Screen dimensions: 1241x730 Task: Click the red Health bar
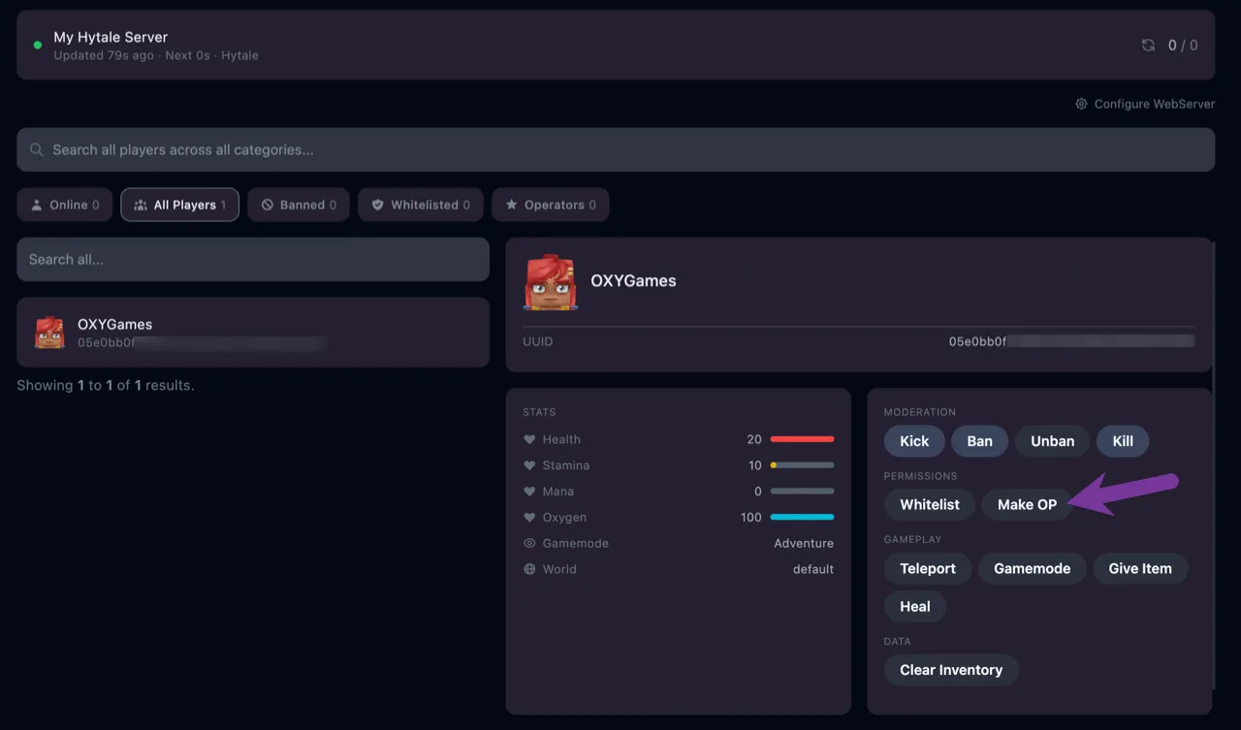[802, 439]
